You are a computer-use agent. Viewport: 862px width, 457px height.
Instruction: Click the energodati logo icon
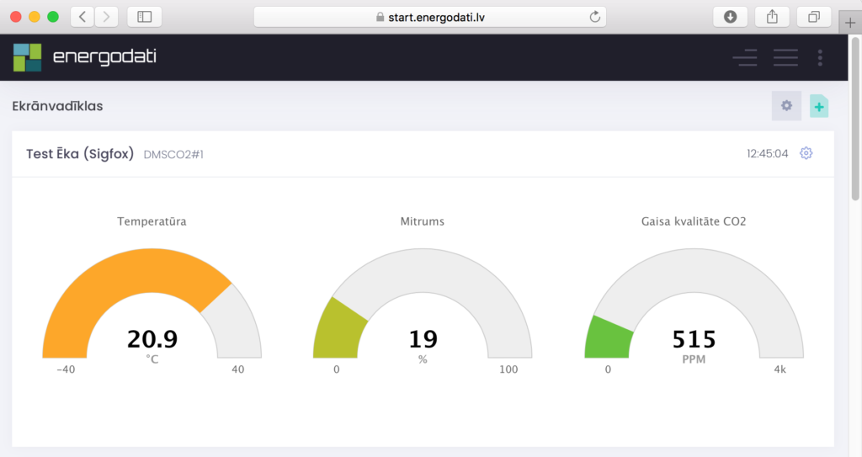[x=28, y=57]
